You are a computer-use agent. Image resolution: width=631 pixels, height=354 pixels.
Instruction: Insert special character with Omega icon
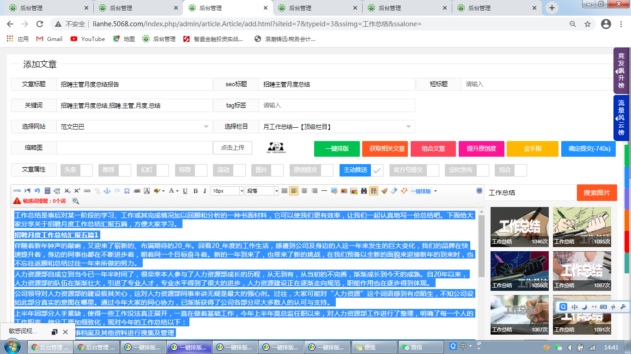pyautogui.click(x=126, y=190)
